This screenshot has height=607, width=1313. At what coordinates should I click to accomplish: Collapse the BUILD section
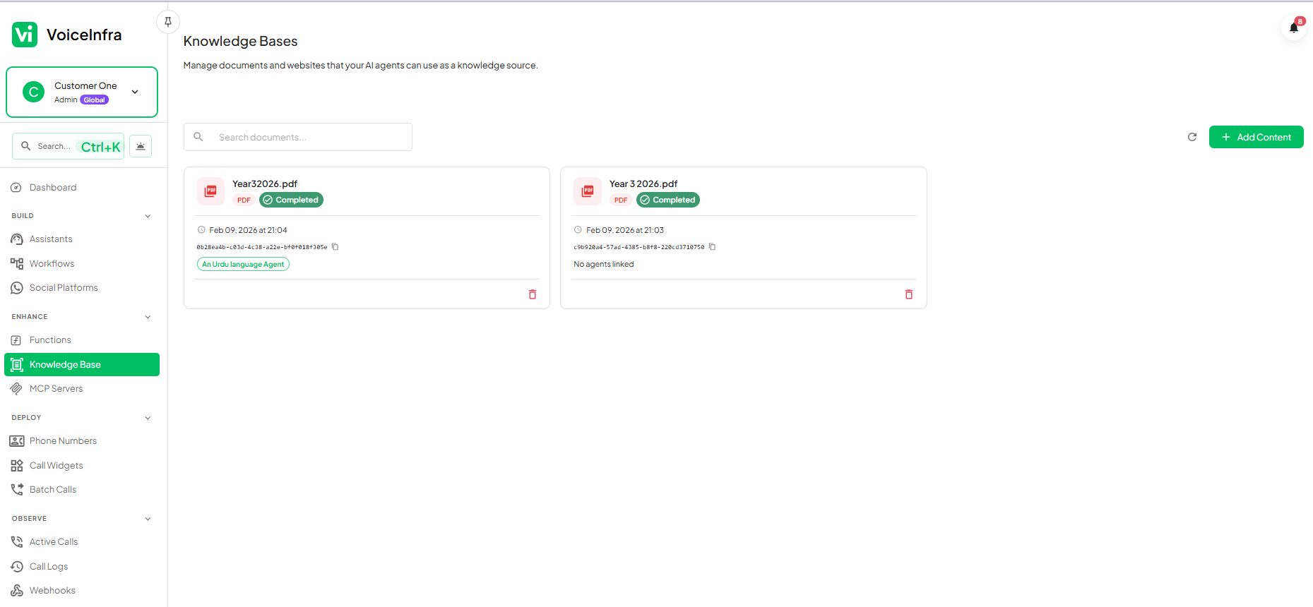[148, 216]
